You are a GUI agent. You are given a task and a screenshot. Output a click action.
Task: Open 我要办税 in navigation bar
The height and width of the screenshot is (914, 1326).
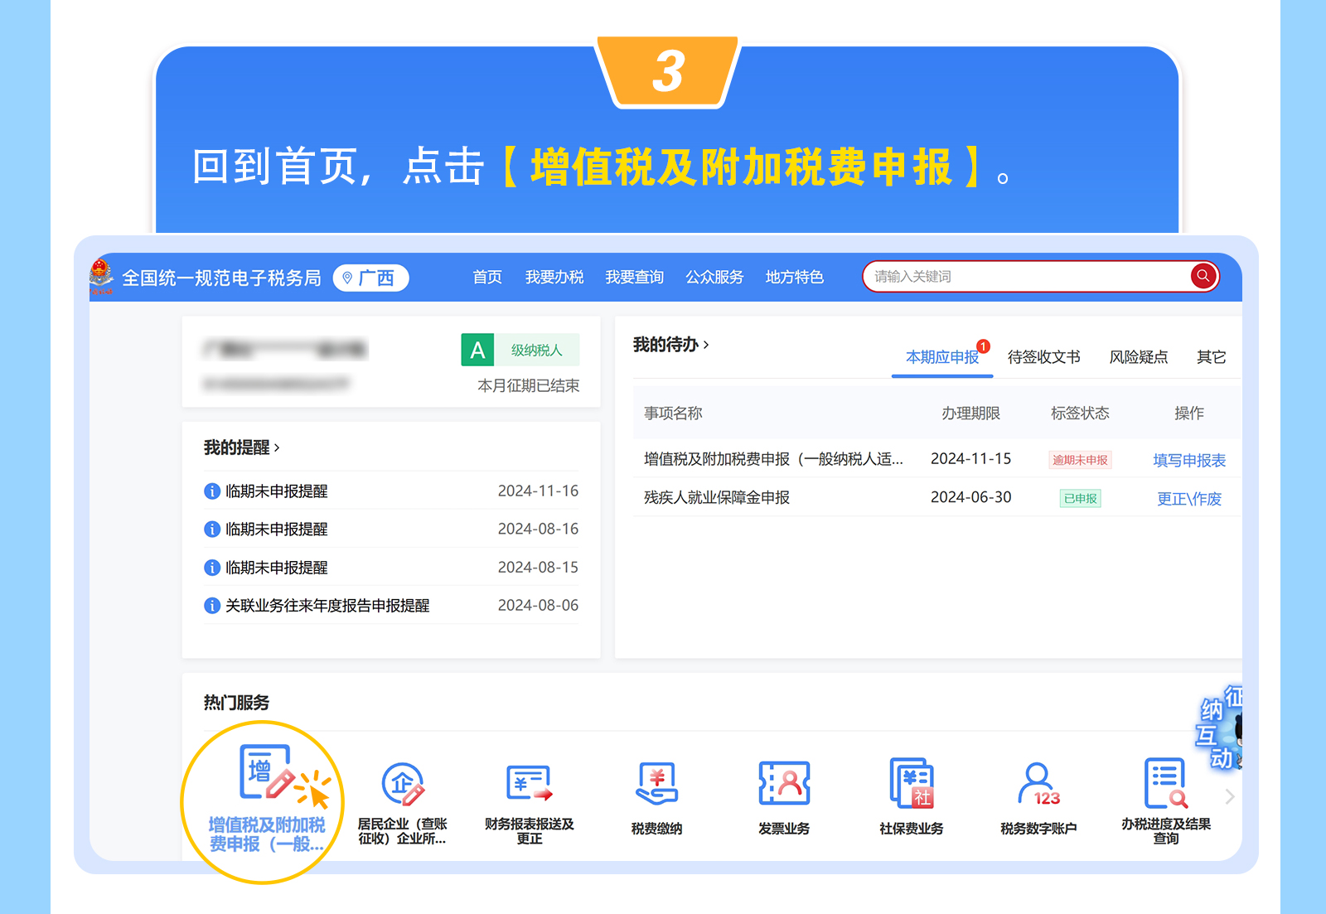coord(554,278)
